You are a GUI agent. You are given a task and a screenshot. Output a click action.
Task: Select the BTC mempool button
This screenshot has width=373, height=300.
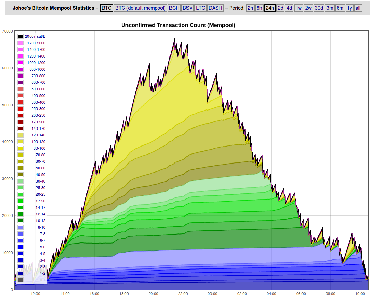106,8
